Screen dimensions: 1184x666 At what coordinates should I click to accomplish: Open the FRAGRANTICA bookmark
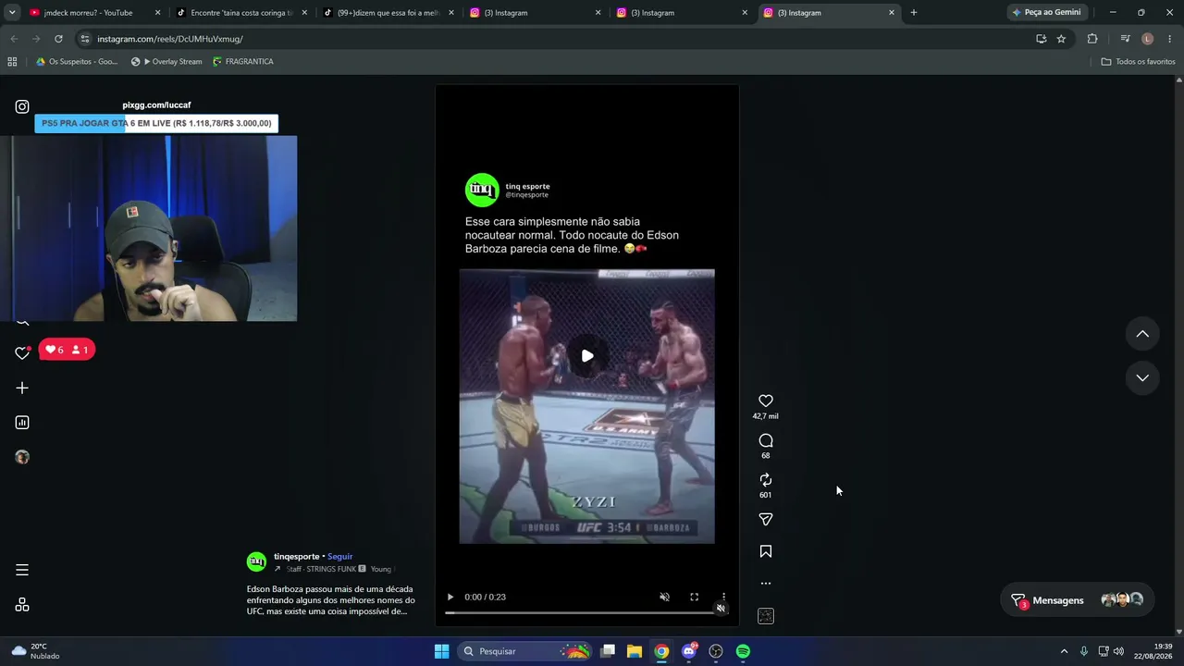point(242,62)
